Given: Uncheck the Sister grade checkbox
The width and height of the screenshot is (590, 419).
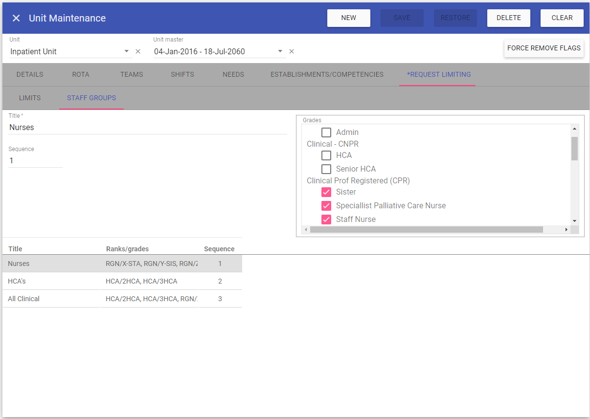Looking at the screenshot, I should (326, 192).
